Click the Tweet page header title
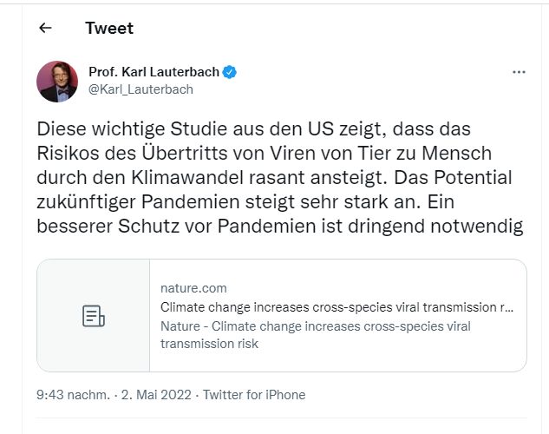 pos(109,28)
